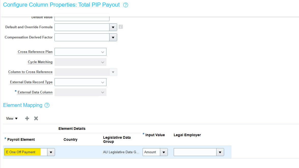299x168 pixels.
Task: Add a new element mapping row with the plus icon
Action: (27, 118)
